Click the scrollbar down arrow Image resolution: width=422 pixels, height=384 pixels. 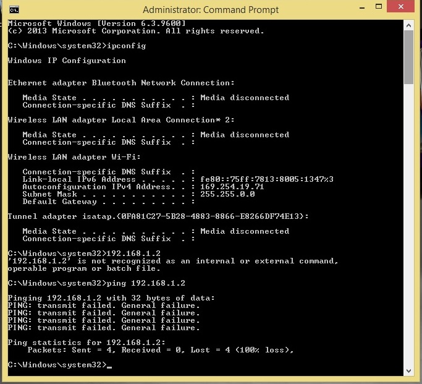tap(408, 371)
